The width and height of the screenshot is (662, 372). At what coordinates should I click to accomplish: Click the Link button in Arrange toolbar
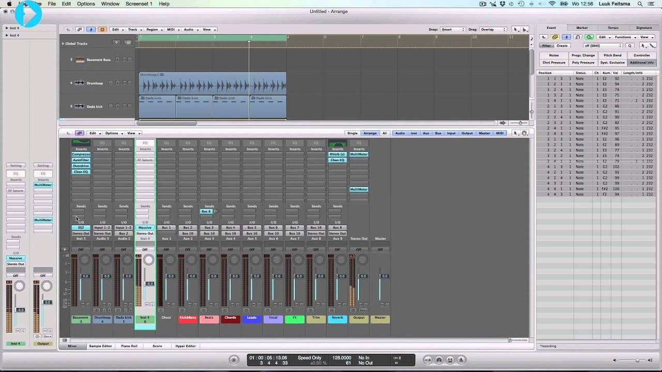79,29
